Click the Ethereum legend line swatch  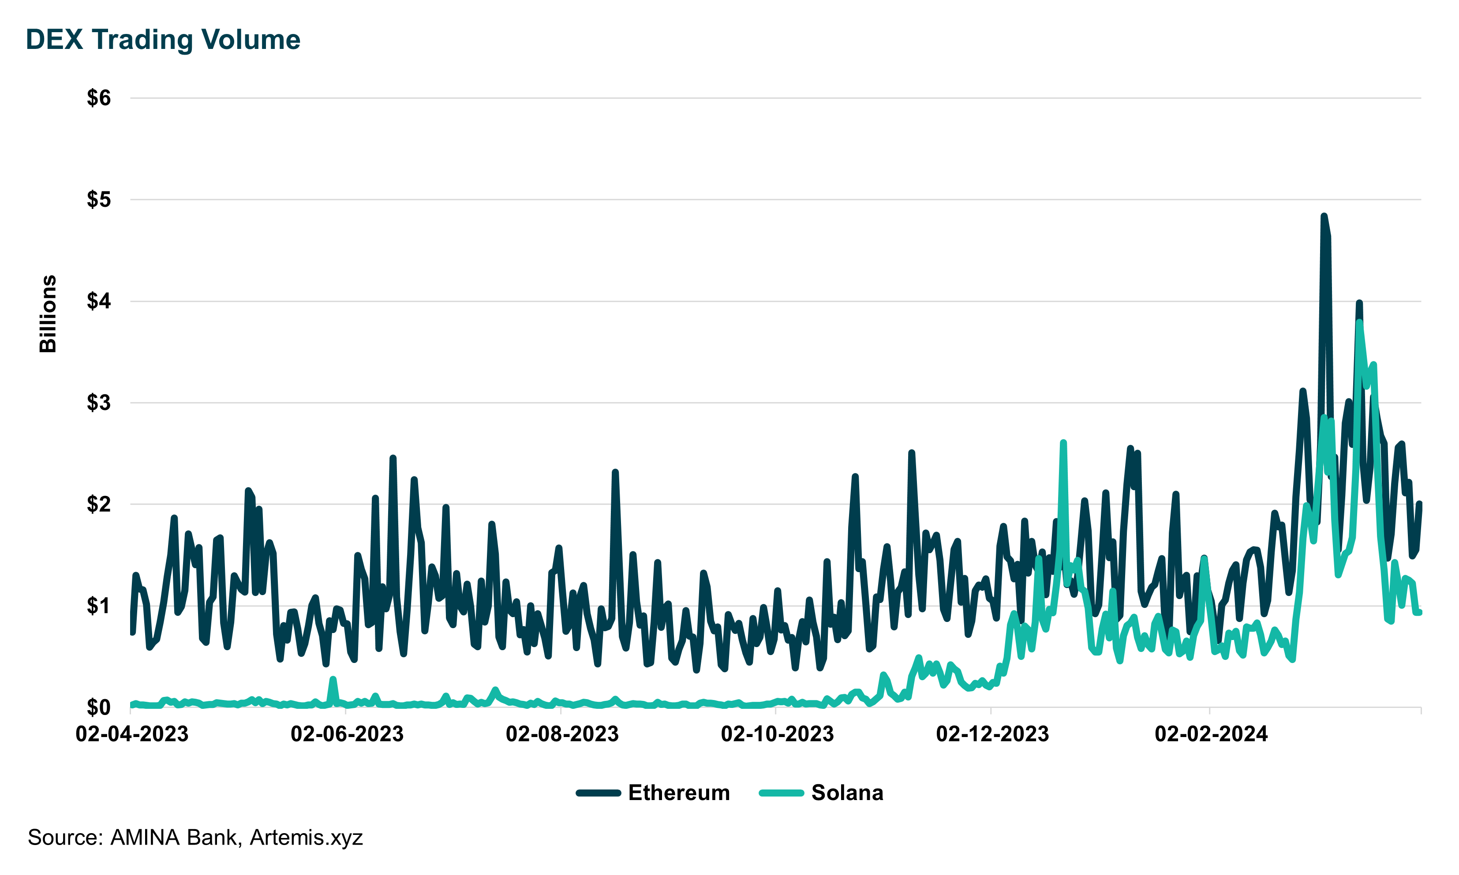pyautogui.click(x=598, y=793)
